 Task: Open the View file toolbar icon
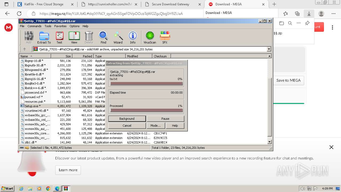(74, 37)
